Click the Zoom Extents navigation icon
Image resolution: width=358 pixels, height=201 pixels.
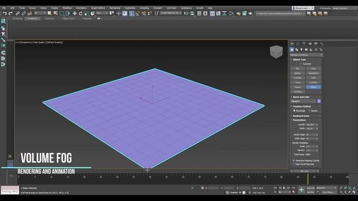350,188
